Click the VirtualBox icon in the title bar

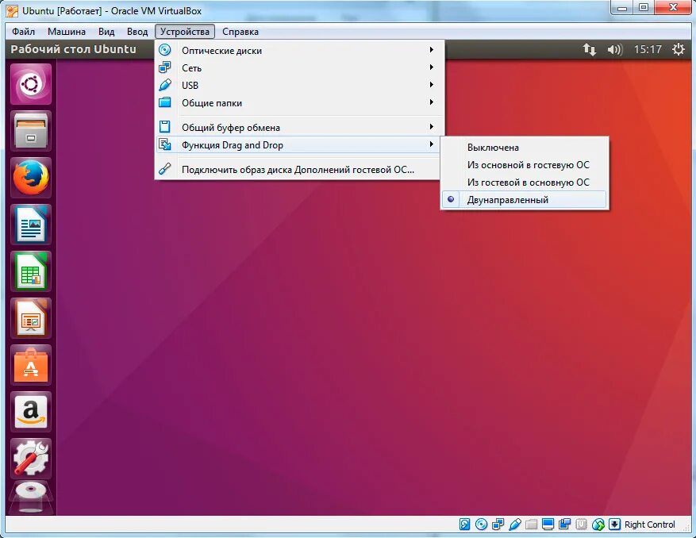12,10
